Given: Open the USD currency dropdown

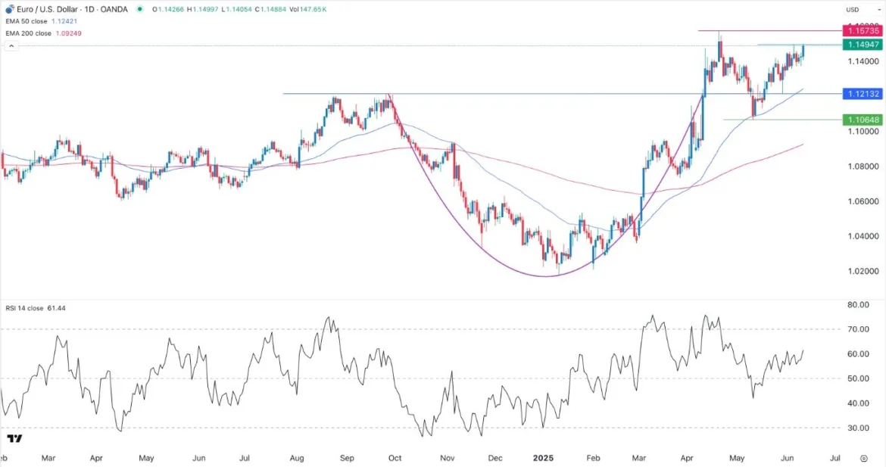Looking at the screenshot, I should [852, 9].
